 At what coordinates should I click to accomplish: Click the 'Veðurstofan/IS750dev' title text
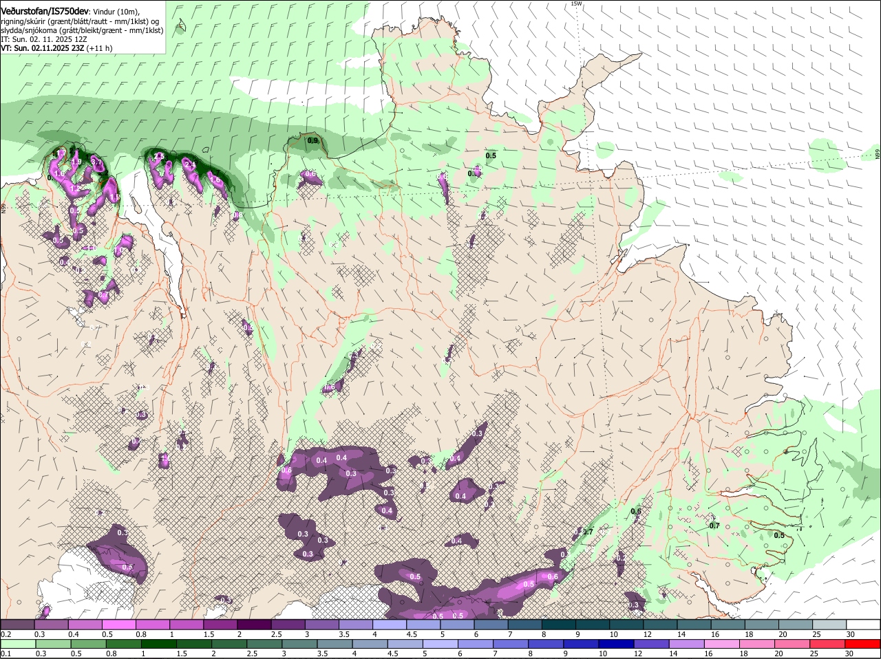(x=44, y=12)
